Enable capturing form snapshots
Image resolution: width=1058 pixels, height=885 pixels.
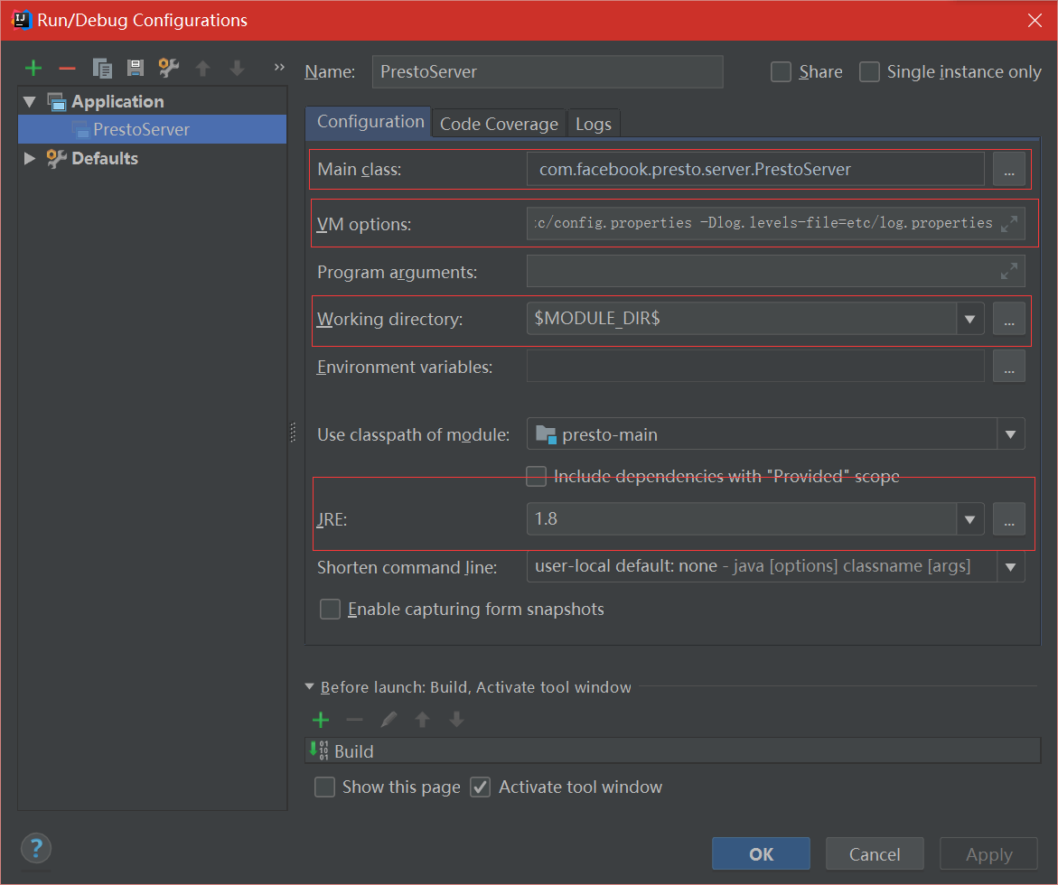pos(330,609)
